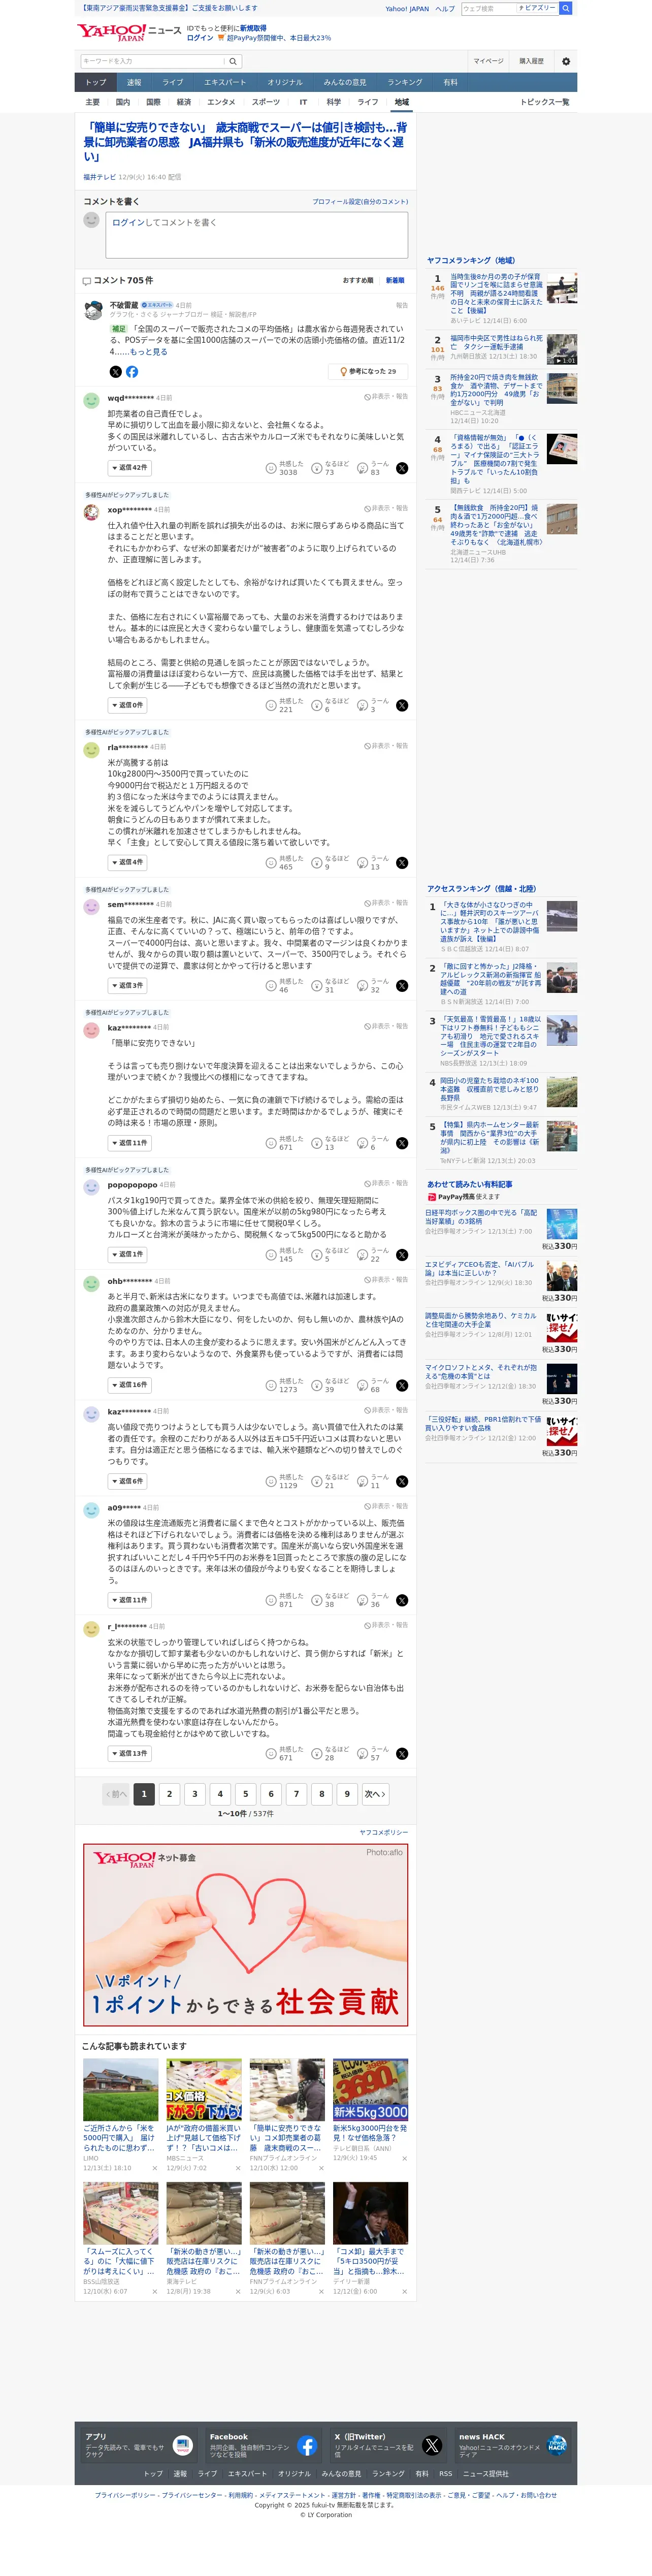Open プロフィール設定(自分のコメント) link
The height and width of the screenshot is (2576, 652).
point(360,202)
